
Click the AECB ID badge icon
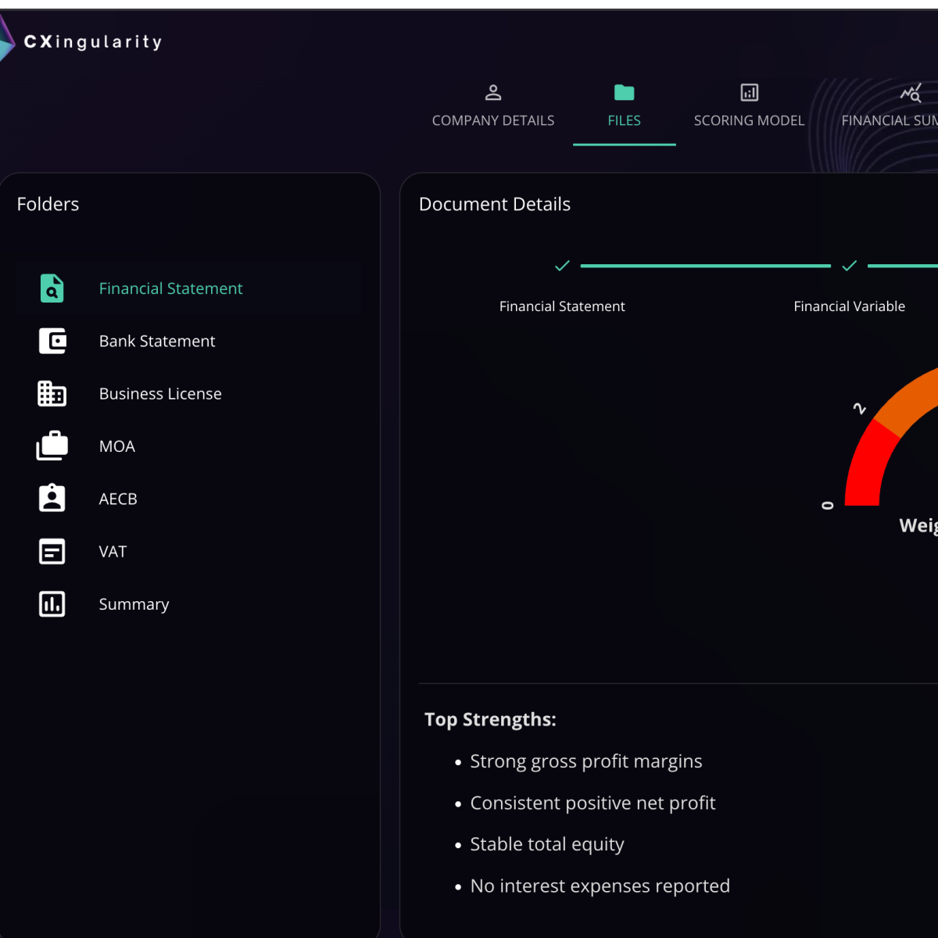(x=52, y=499)
